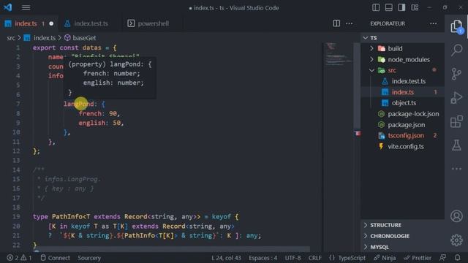The height and width of the screenshot is (263, 468).
Task: Change UTF-8 file encoding
Action: (292, 258)
